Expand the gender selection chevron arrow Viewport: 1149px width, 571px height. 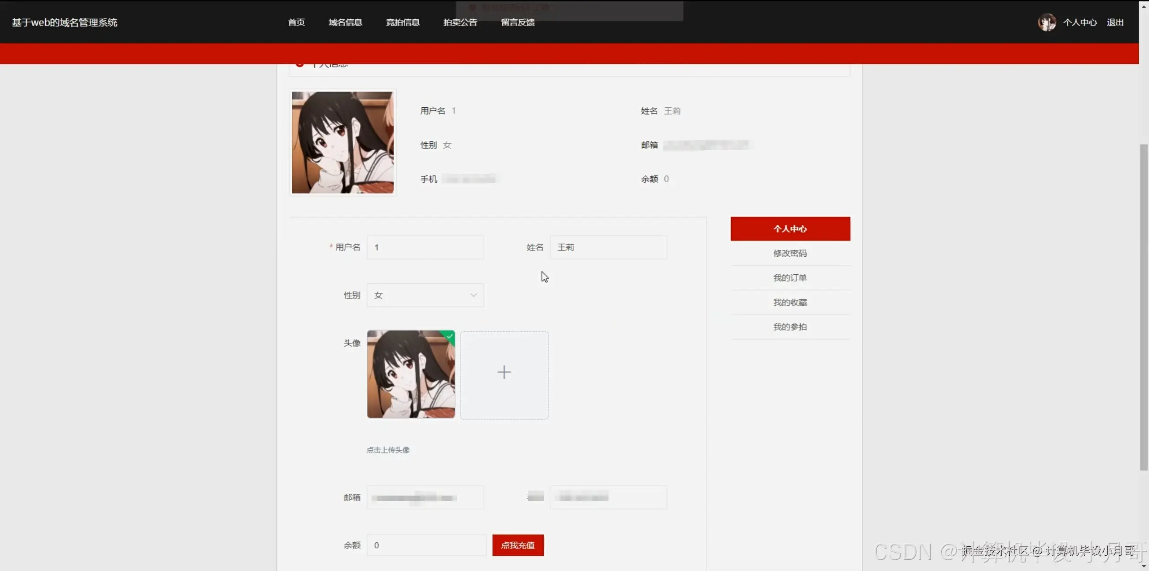473,295
